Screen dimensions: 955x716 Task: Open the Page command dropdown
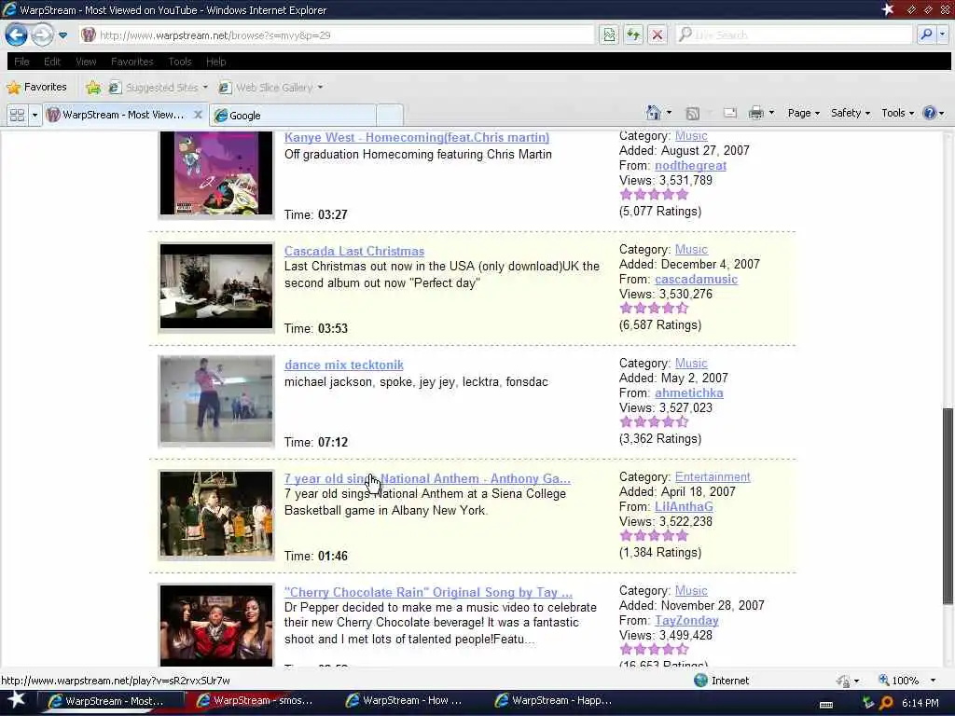803,113
